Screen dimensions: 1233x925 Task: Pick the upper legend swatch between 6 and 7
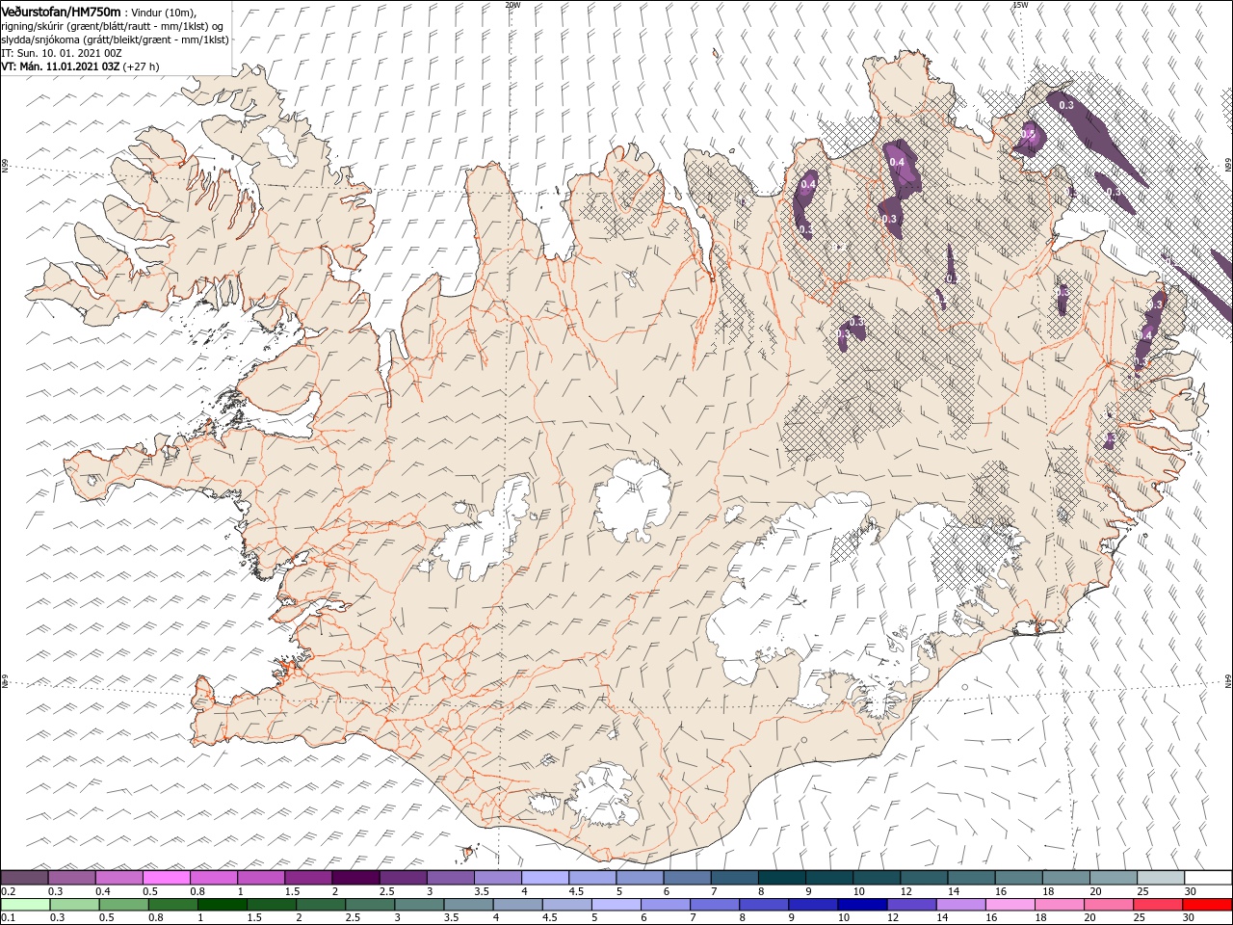(688, 877)
